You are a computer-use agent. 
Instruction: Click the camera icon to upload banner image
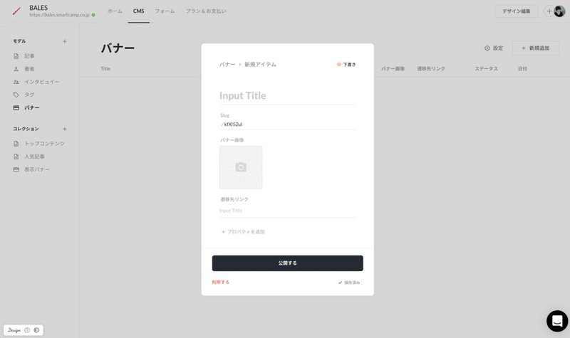(x=241, y=167)
